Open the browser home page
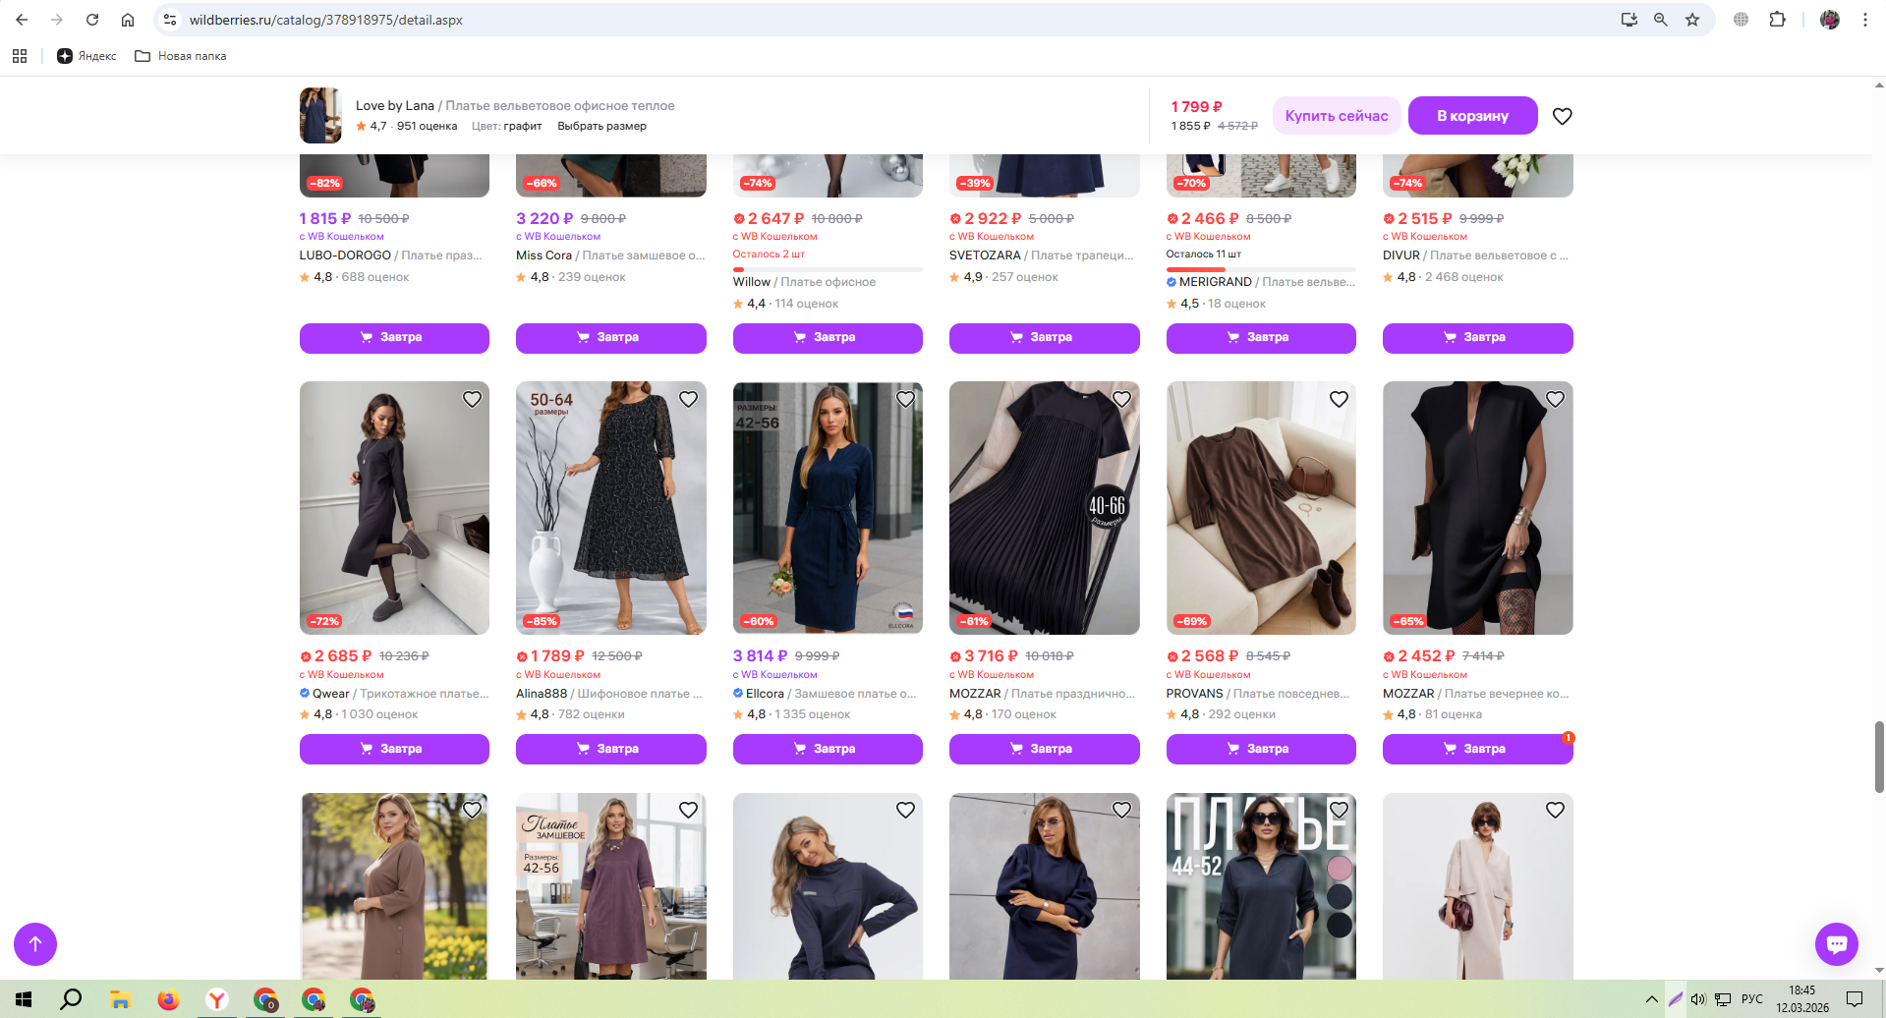The height and width of the screenshot is (1018, 1886). click(x=128, y=20)
